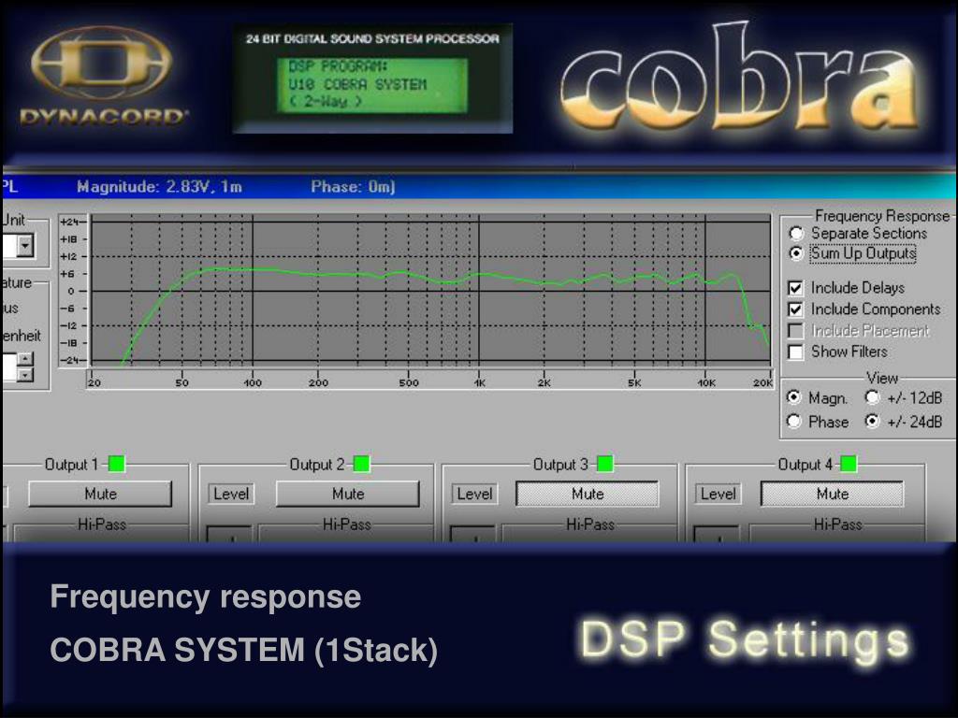Click Output 1 green status indicator

pos(117,464)
